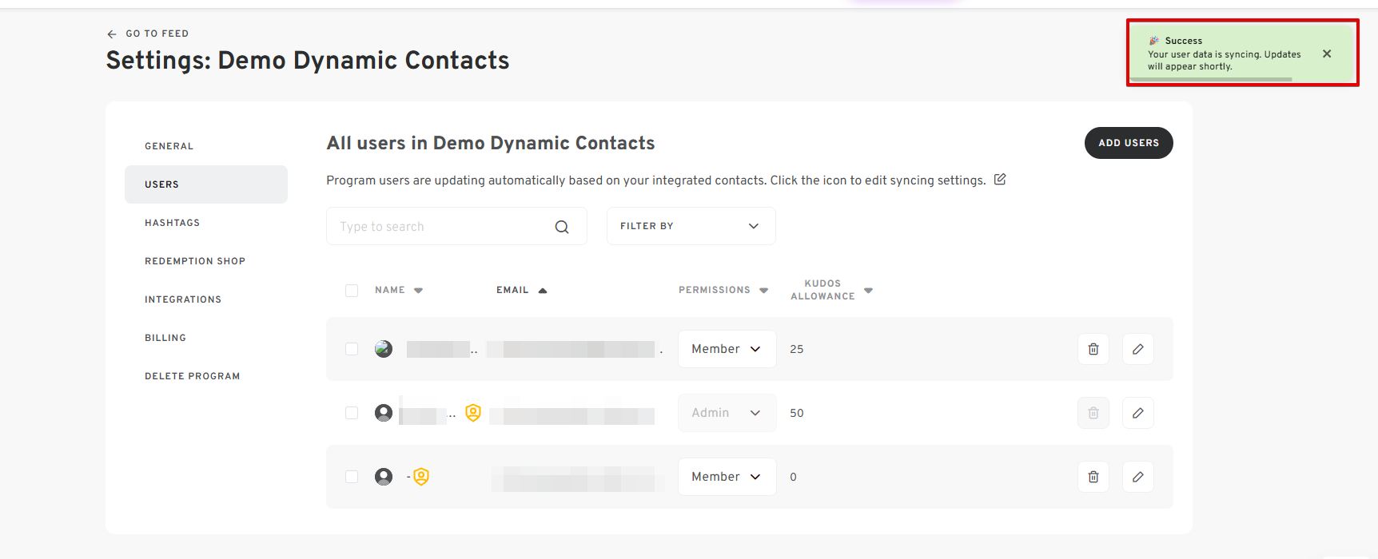Open the Hashtags settings section
Screen dimensions: 1378x559
point(173,223)
